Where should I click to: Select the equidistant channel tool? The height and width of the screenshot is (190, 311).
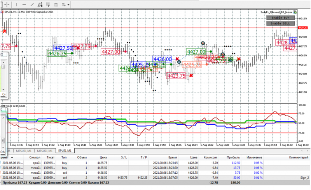pos(40,4)
